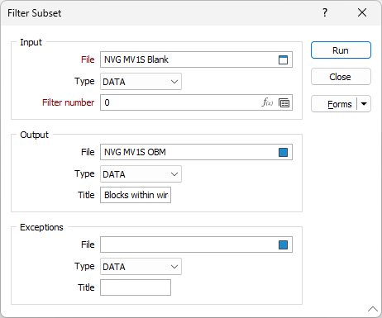This screenshot has height=318, width=382.
Task: Click the Forms button
Action: [x=334, y=104]
